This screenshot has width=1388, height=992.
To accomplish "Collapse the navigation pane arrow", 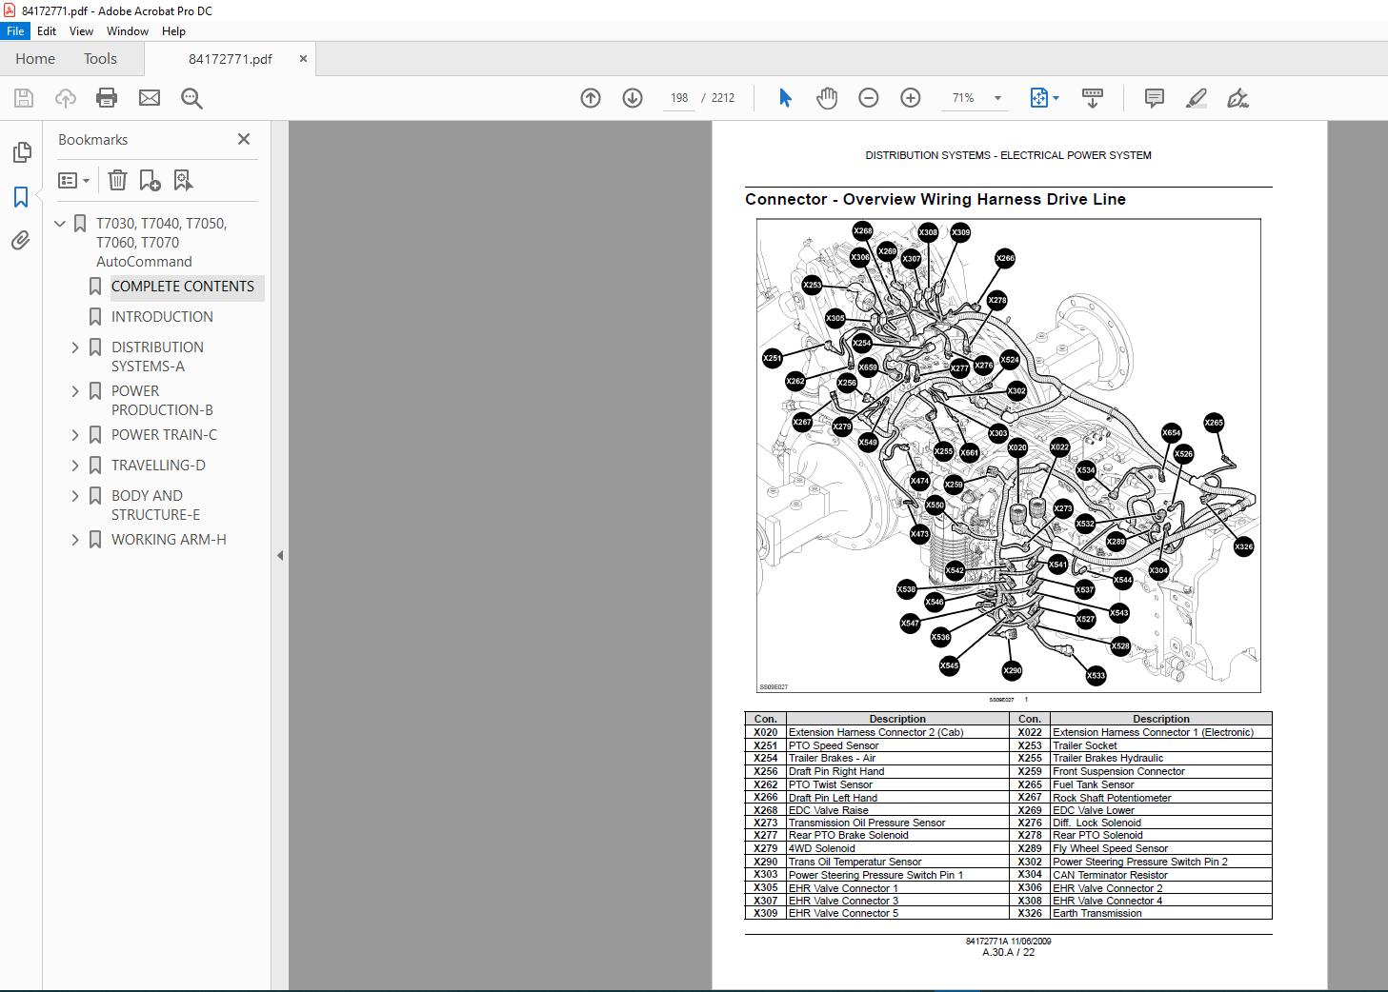I will 280,555.
